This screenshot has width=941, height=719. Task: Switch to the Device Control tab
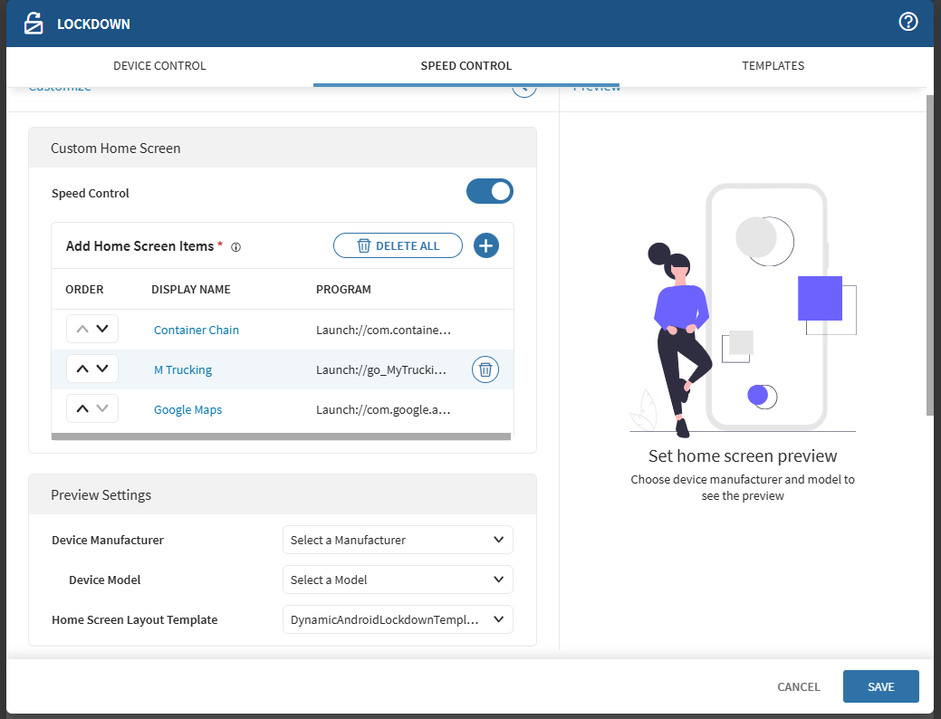point(159,66)
